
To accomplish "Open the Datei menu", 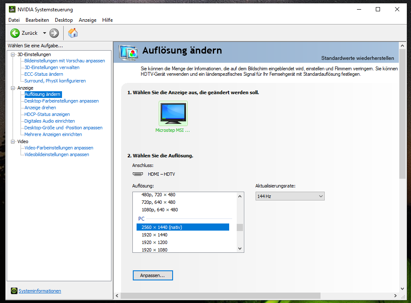I will pyautogui.click(x=14, y=20).
